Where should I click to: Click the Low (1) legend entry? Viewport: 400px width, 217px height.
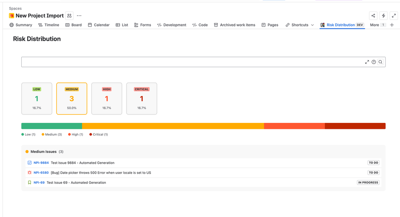coord(28,135)
